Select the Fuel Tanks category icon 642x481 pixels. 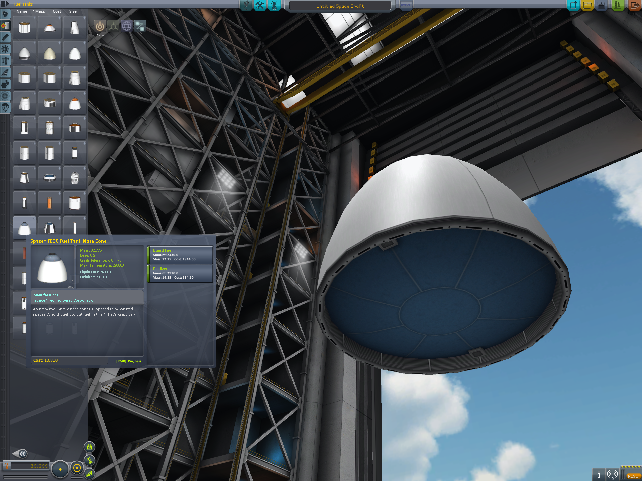(5, 26)
